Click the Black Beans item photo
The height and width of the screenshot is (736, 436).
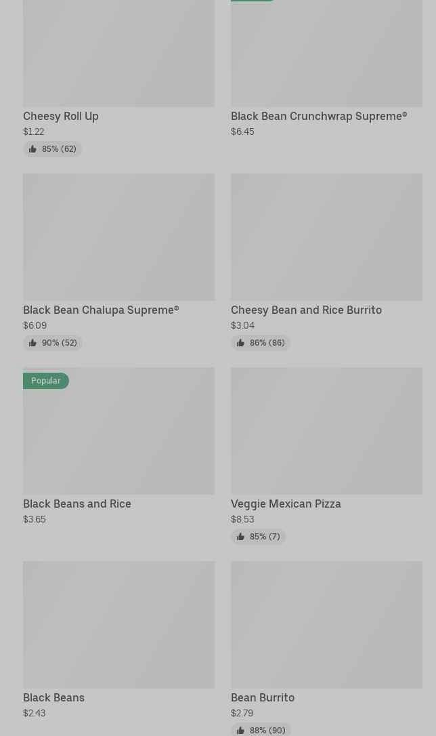coord(118,624)
